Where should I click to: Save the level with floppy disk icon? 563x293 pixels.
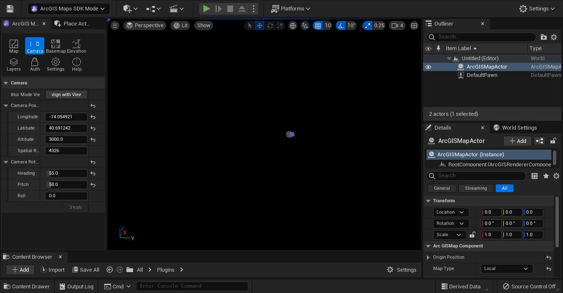coord(10,9)
